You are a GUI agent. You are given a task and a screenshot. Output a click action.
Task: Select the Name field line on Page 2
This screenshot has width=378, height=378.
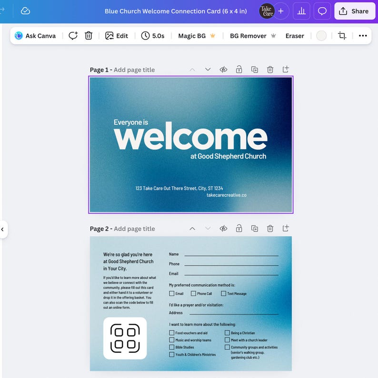[x=231, y=255]
